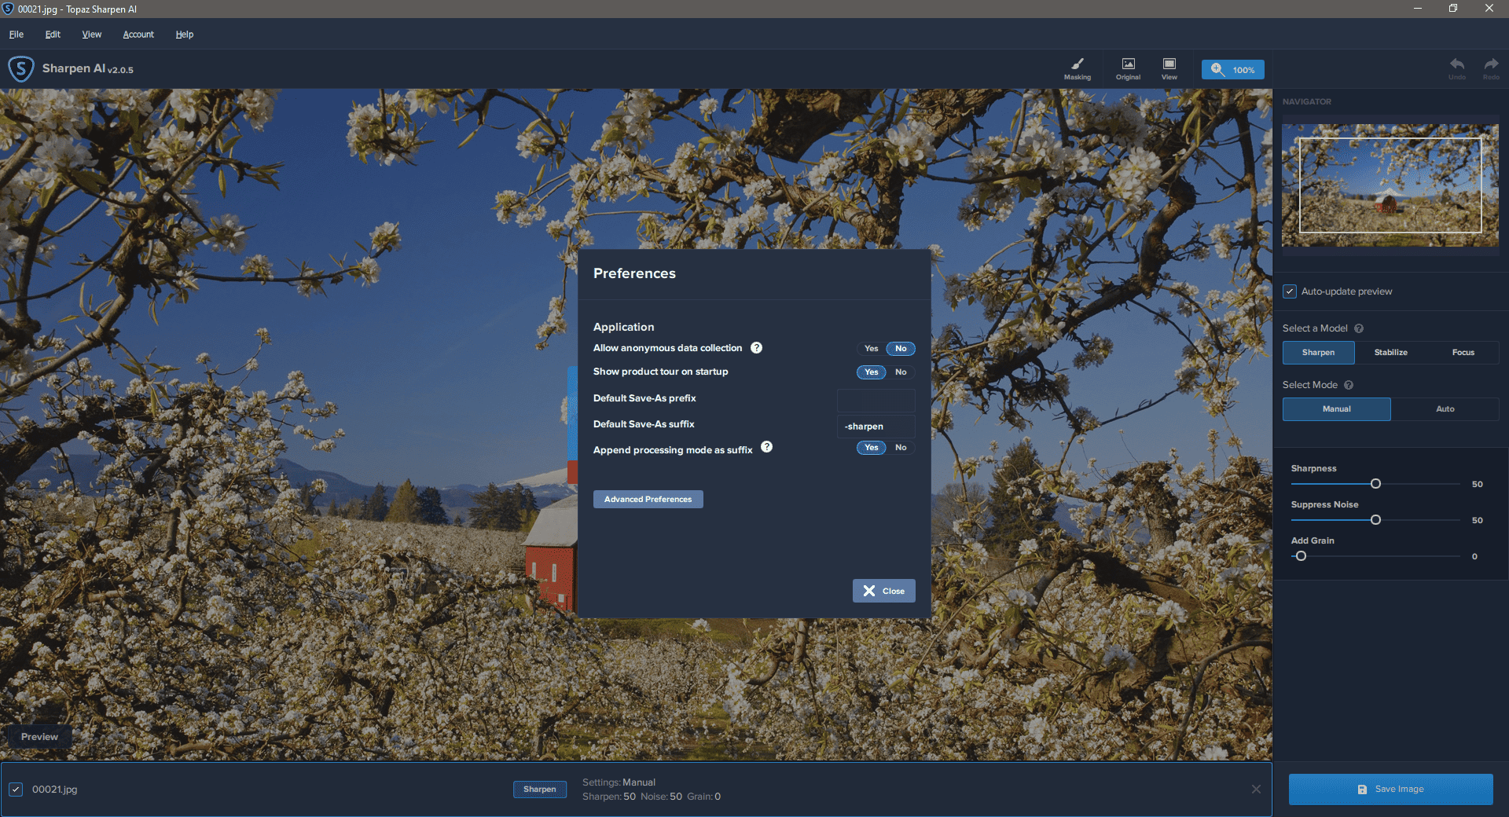The image size is (1509, 817).
Task: Click the Add Grain value 0
Action: coord(1474,556)
